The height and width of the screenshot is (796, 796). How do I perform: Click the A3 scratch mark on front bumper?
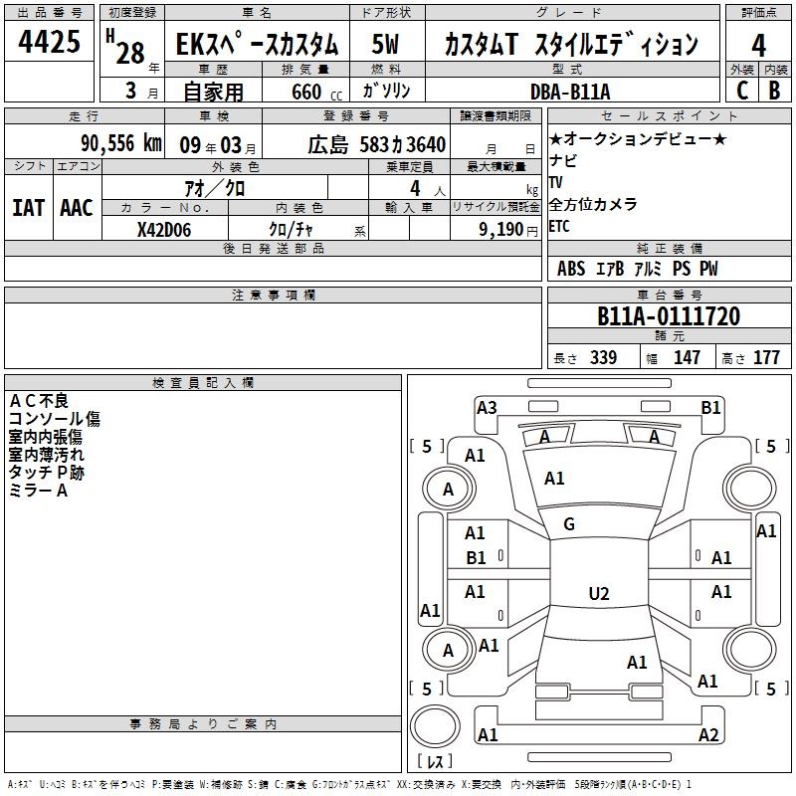coord(487,407)
